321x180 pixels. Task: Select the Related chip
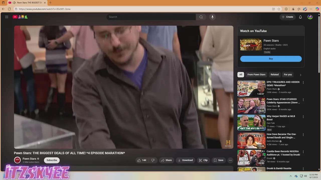coord(275,74)
